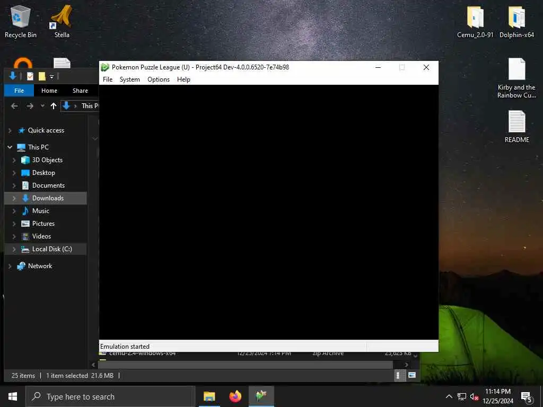The height and width of the screenshot is (407, 543).
Task: Click the Project64 taskbar button
Action: tap(261, 396)
